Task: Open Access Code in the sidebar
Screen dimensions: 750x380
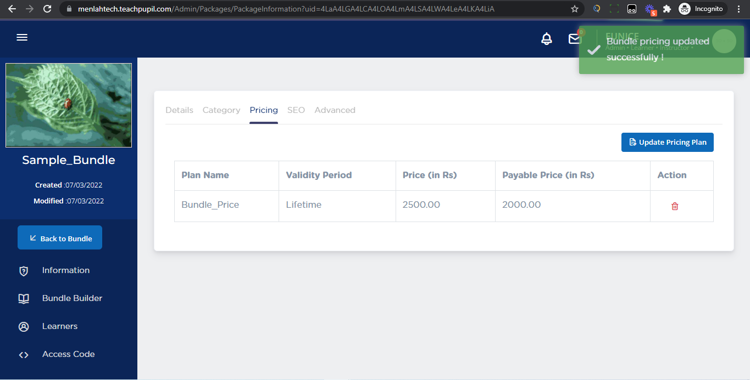Action: [68, 354]
